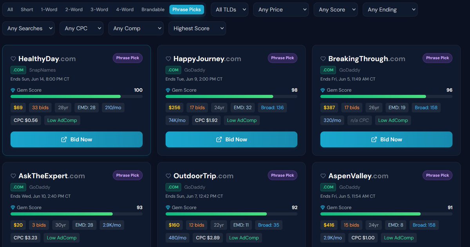Screen dimensions: 470x247
Task: Click the SnapNames auction source label
Action: click(x=43, y=70)
